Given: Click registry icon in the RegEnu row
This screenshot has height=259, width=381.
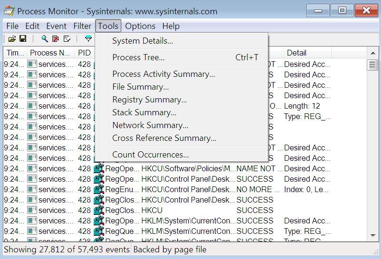Looking at the screenshot, I should point(99,189).
